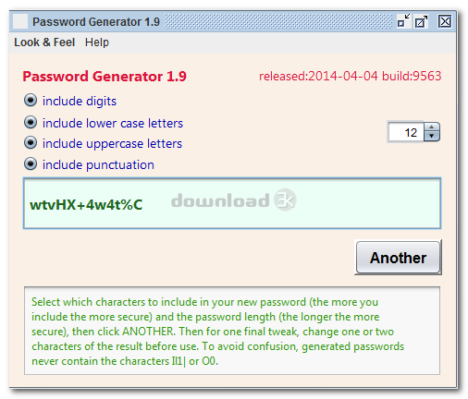Click the Another button to generate password

[398, 258]
